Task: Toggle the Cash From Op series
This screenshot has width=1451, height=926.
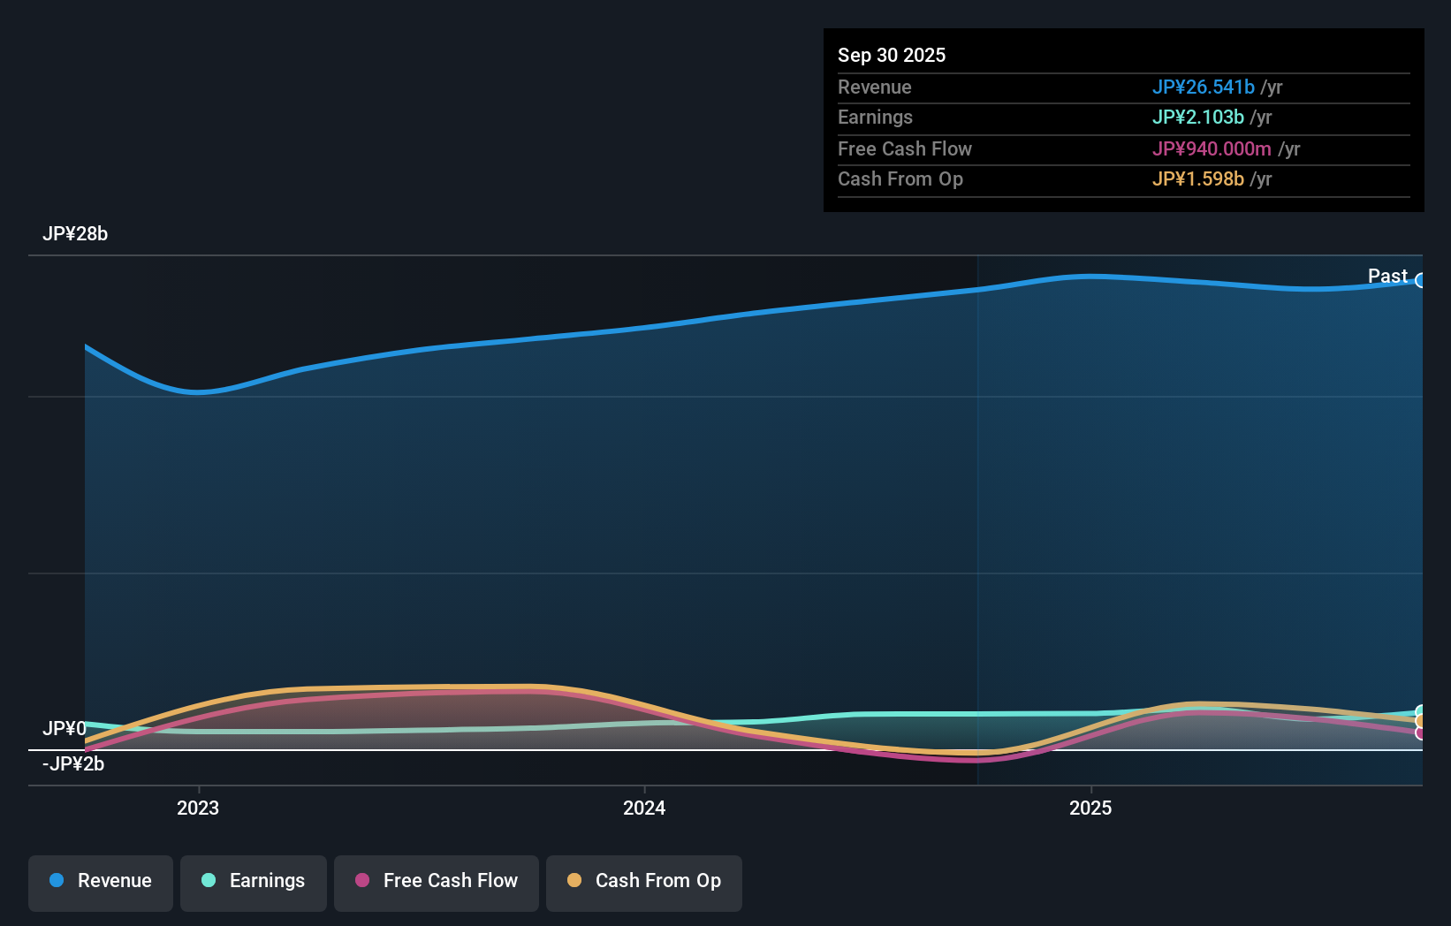Action: [x=643, y=883]
